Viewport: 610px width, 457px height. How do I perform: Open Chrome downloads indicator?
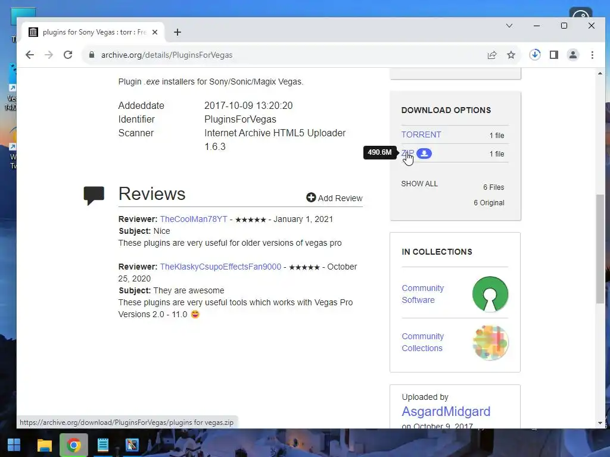click(535, 55)
